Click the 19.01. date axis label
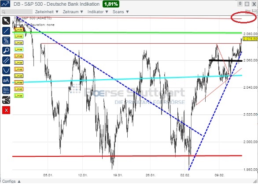 118,175
